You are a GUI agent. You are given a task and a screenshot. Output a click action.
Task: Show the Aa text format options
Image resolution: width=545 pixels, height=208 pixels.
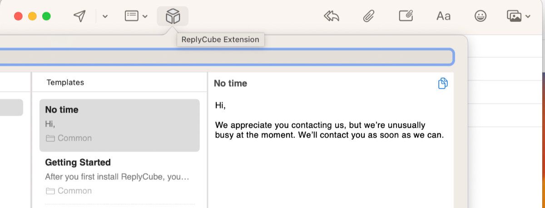tap(443, 16)
